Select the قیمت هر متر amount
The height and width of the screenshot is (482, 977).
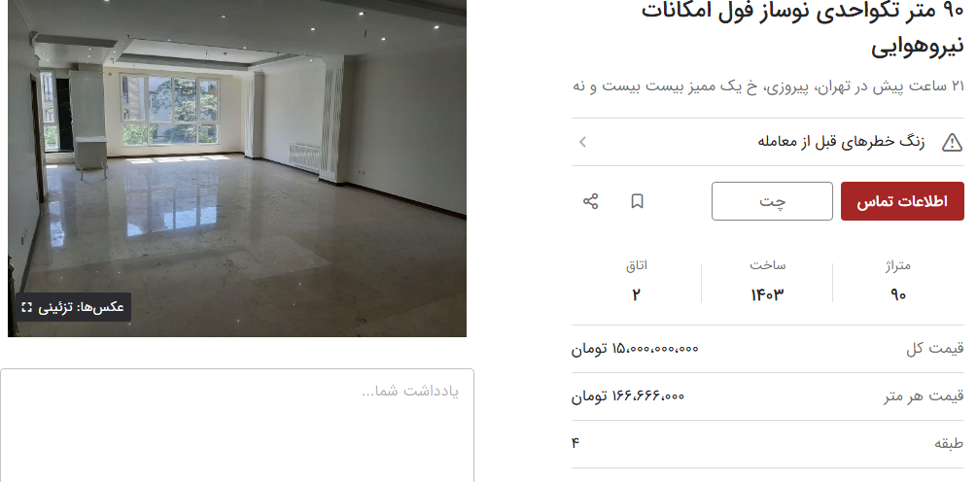click(x=628, y=396)
